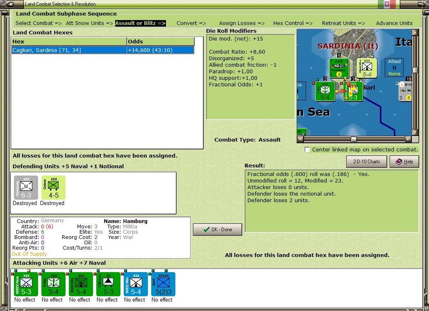The width and height of the screenshot is (429, 311).
Task: Open the Select Combat subphase
Action: 38,23
